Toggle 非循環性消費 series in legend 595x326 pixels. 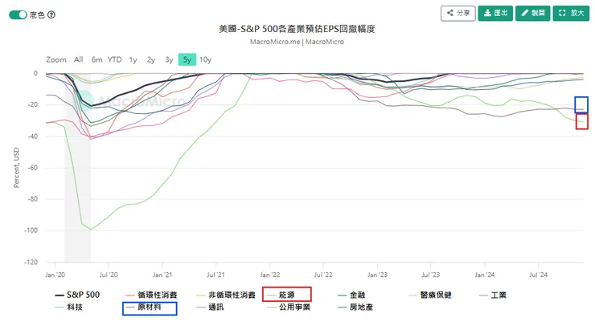point(226,295)
